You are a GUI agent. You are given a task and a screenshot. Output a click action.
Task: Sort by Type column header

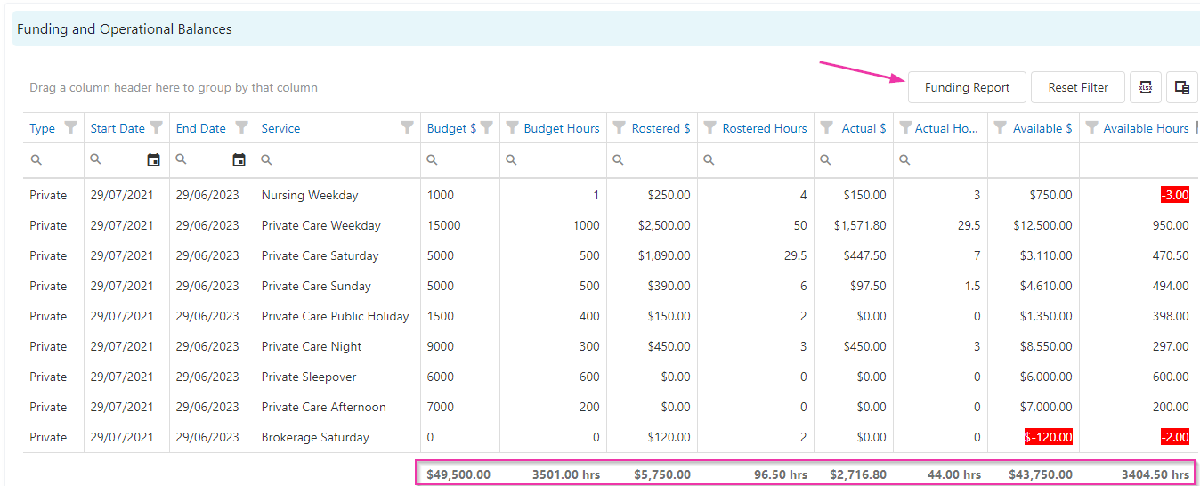[x=42, y=128]
